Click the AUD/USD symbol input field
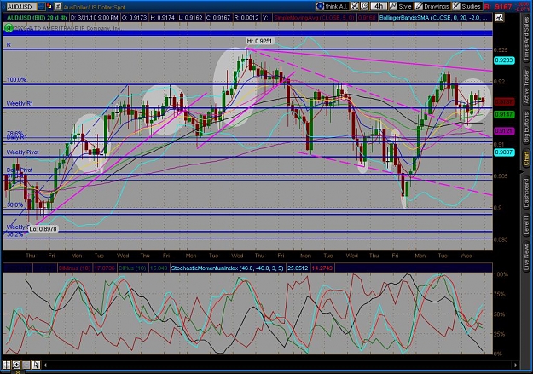Screen dimensions: 533x374 (x=21, y=7)
